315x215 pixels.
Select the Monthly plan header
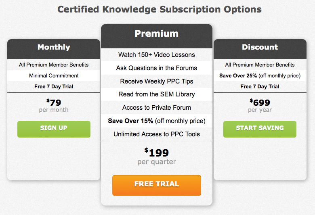coord(54,49)
